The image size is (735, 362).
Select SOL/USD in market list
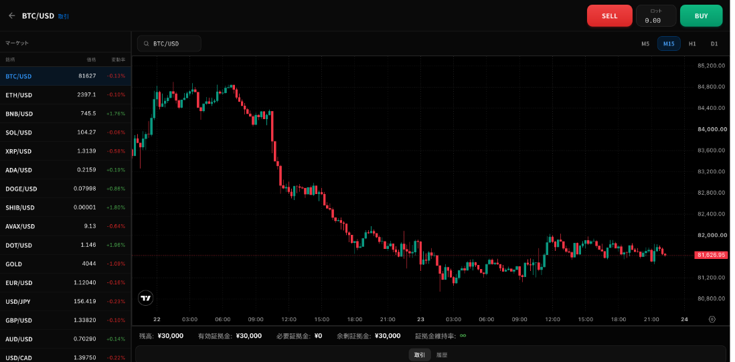[66, 132]
